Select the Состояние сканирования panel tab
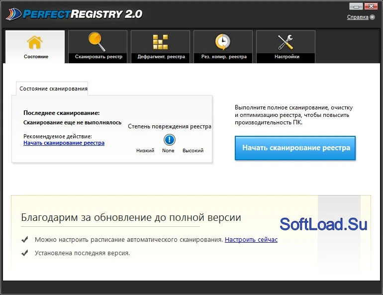 [x=52, y=89]
